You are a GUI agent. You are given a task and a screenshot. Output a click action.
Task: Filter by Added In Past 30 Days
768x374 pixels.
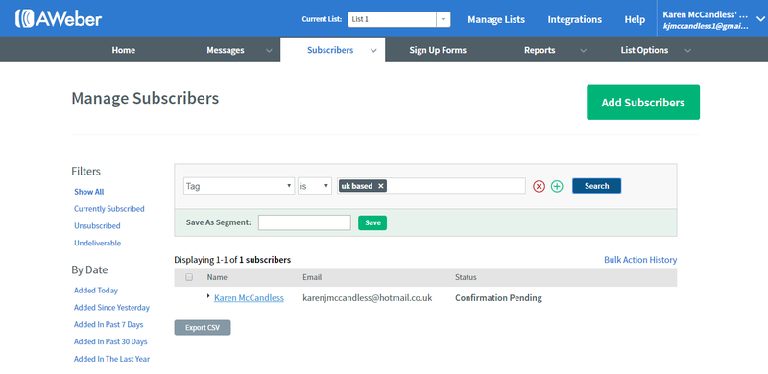click(x=110, y=341)
